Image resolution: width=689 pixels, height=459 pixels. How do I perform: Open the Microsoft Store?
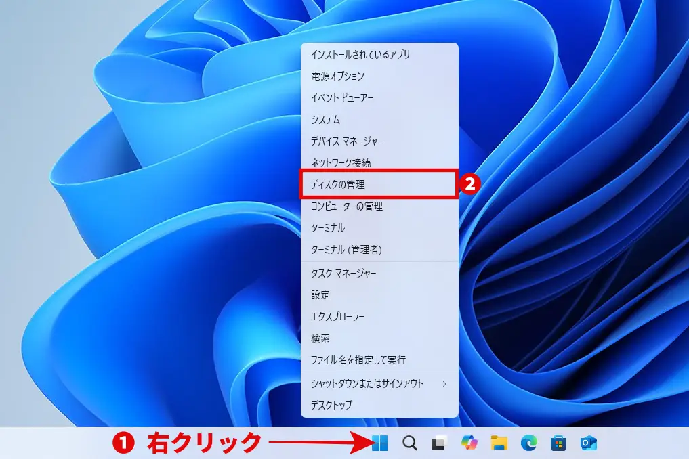point(557,443)
